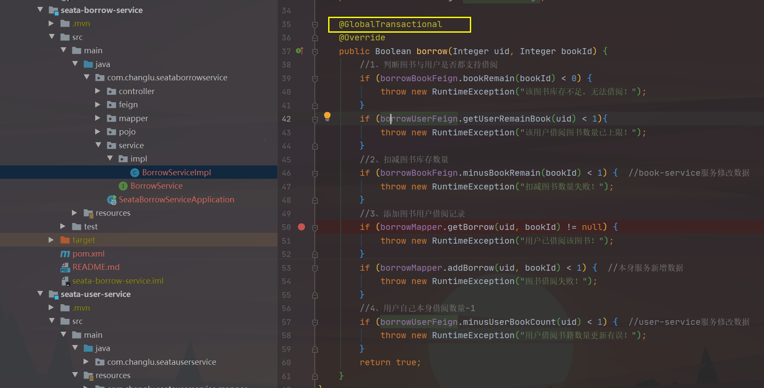Collapse the src folder under seata-borrow-service
Screen dimensions: 764x388
(x=52, y=37)
